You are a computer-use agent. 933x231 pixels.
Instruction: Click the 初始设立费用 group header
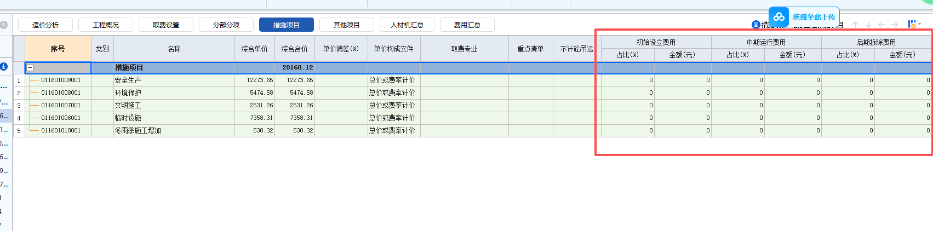click(x=656, y=42)
